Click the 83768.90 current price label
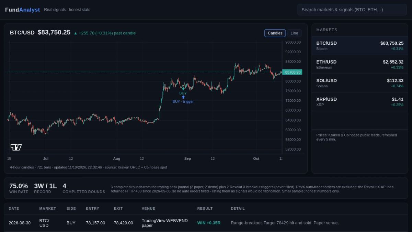The height and width of the screenshot is (232, 412). click(x=293, y=72)
